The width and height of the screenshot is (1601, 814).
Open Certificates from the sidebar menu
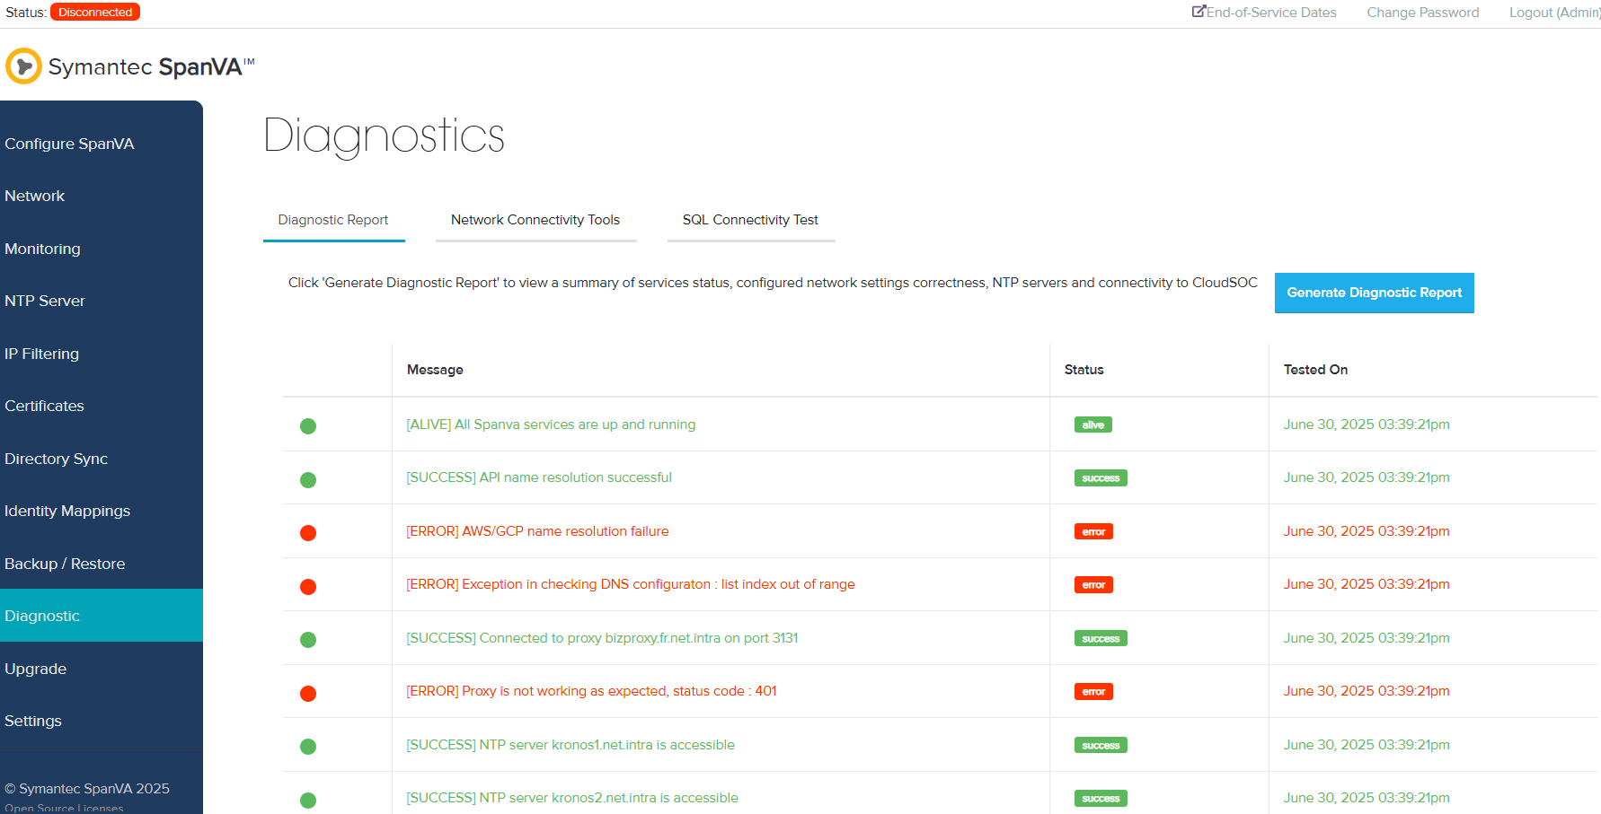coord(45,406)
